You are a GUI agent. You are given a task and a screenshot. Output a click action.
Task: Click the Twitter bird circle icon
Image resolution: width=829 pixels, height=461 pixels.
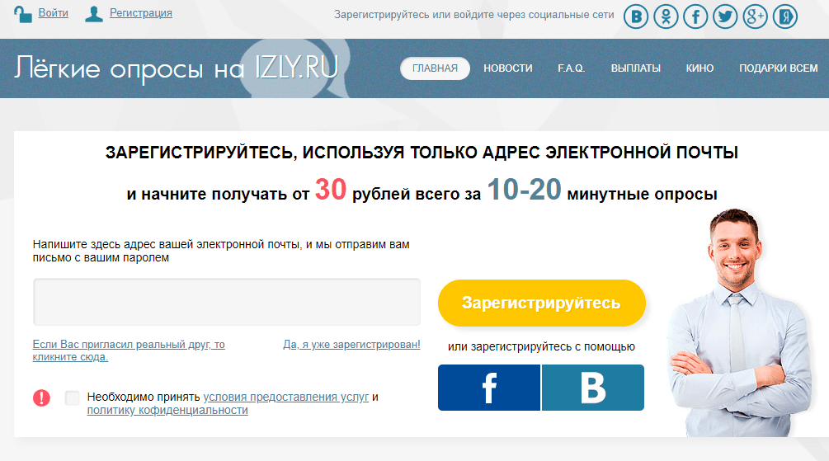point(725,17)
